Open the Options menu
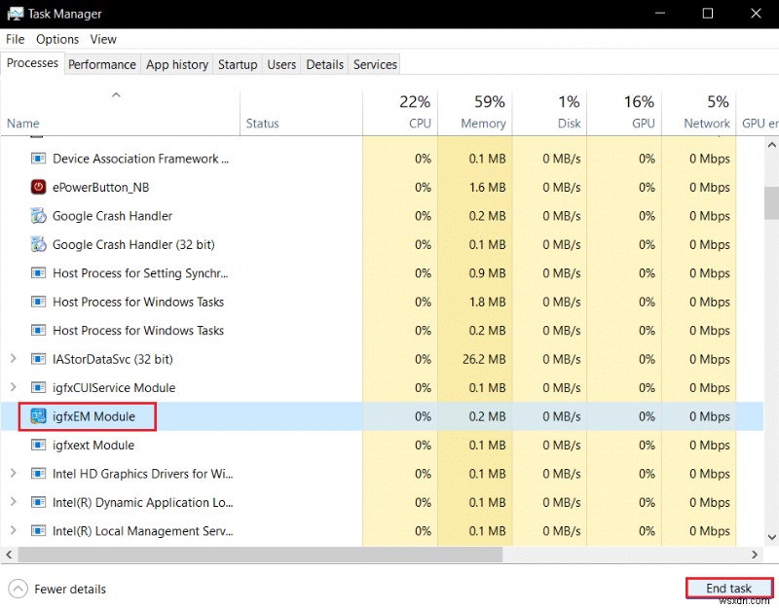The width and height of the screenshot is (779, 609). click(x=56, y=39)
